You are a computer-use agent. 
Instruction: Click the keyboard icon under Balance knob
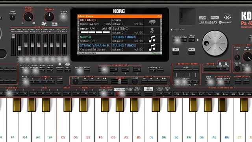tap(54, 24)
